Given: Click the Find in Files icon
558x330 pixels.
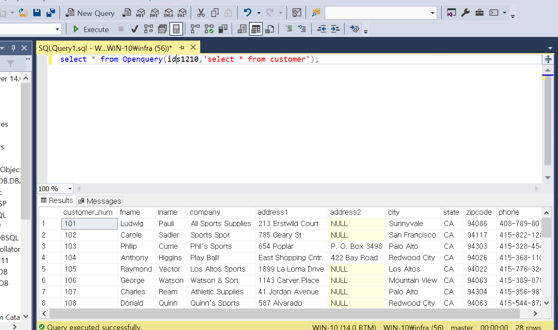Looking at the screenshot, I should (x=316, y=13).
